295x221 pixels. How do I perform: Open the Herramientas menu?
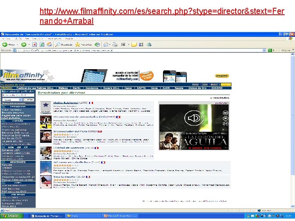pyautogui.click(x=54, y=39)
